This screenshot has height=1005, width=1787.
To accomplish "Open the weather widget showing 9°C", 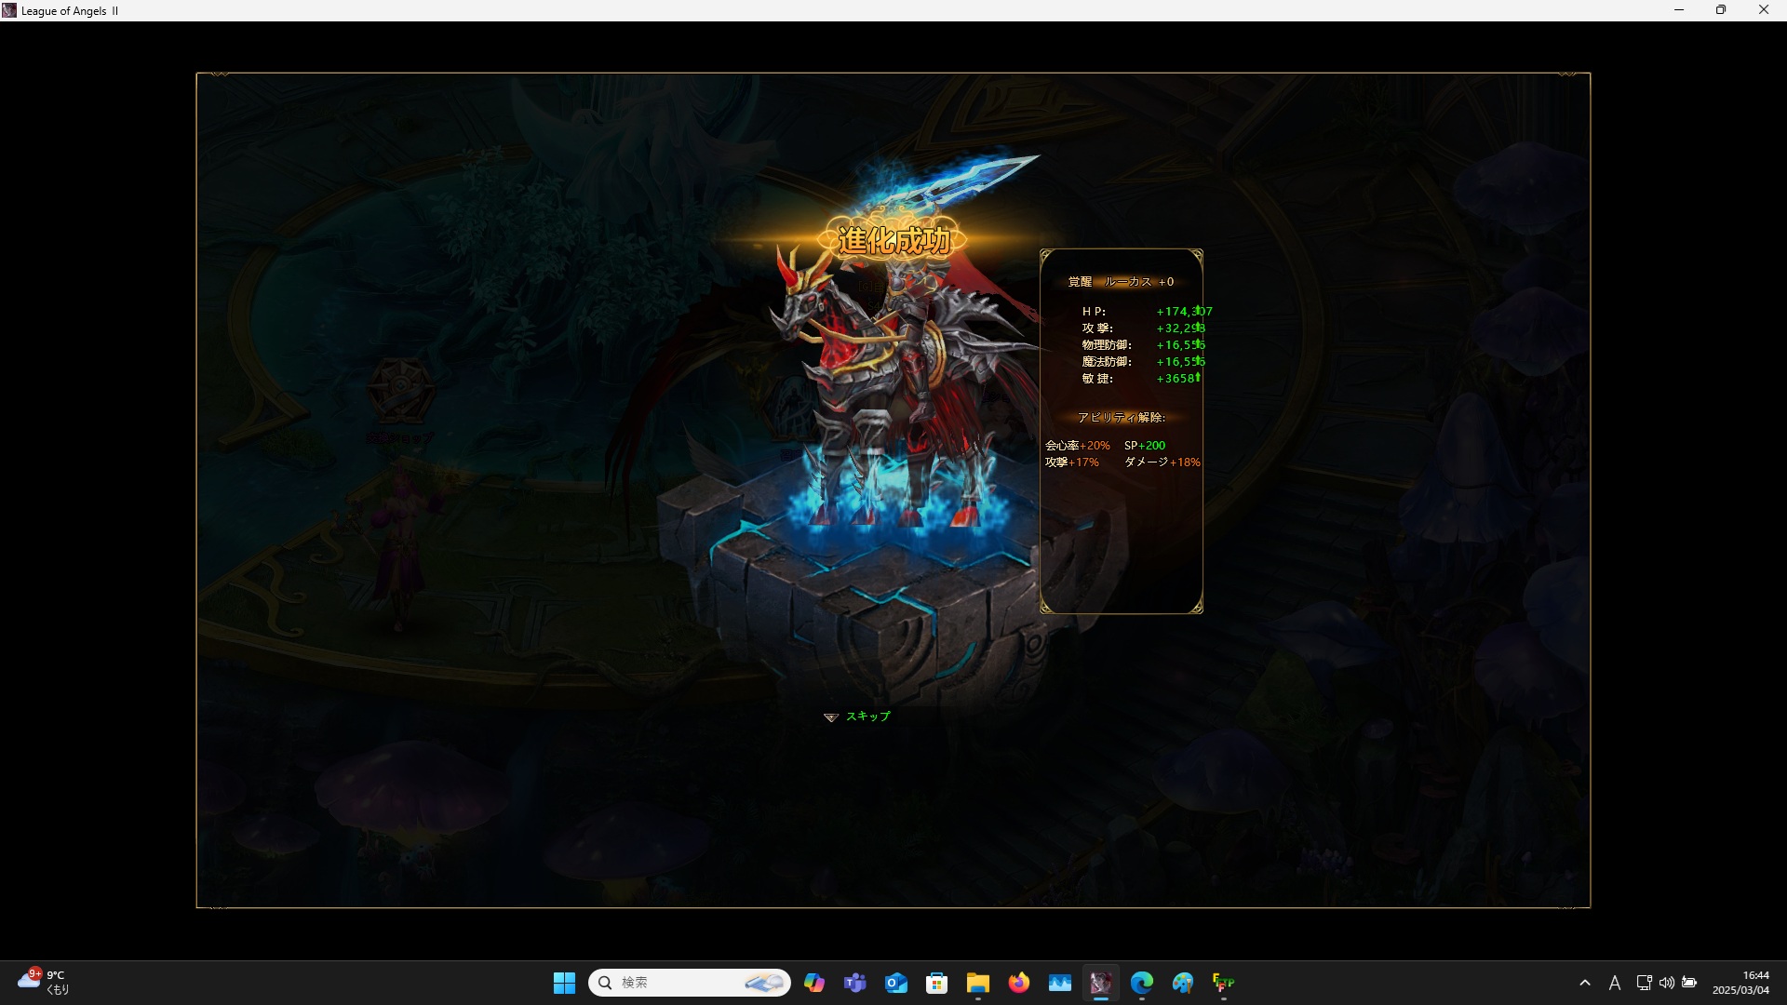I will click(43, 982).
